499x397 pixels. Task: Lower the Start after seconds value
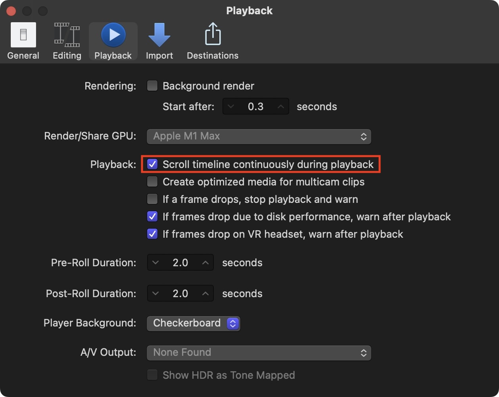click(231, 106)
